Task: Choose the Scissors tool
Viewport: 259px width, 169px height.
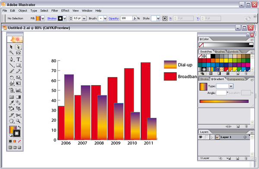Action: 18,115
